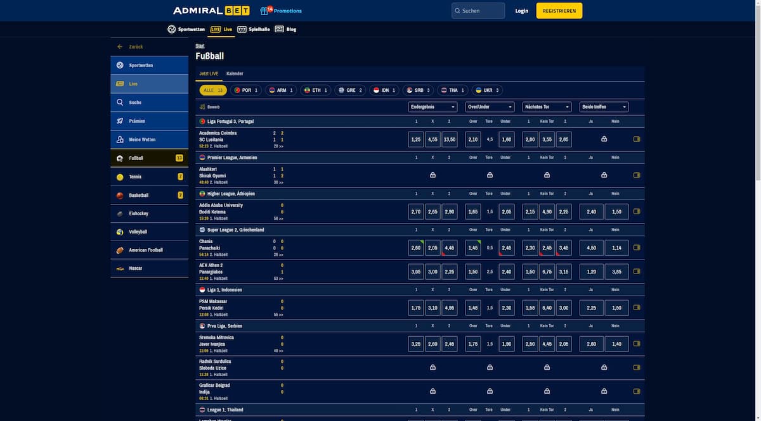Select Fußball in the sidebar

pyautogui.click(x=149, y=158)
